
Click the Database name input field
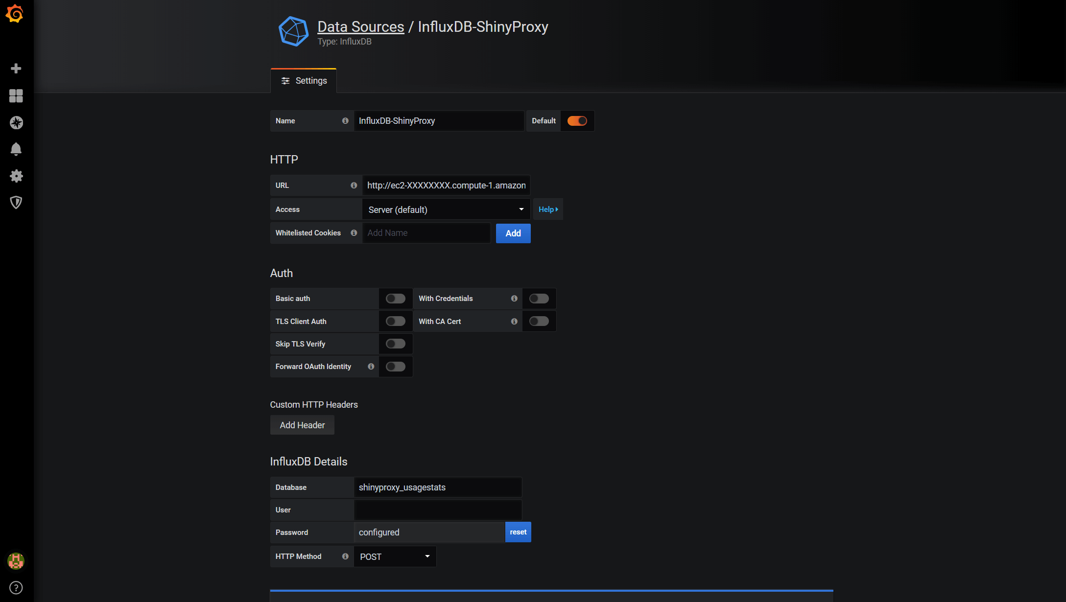click(x=437, y=487)
